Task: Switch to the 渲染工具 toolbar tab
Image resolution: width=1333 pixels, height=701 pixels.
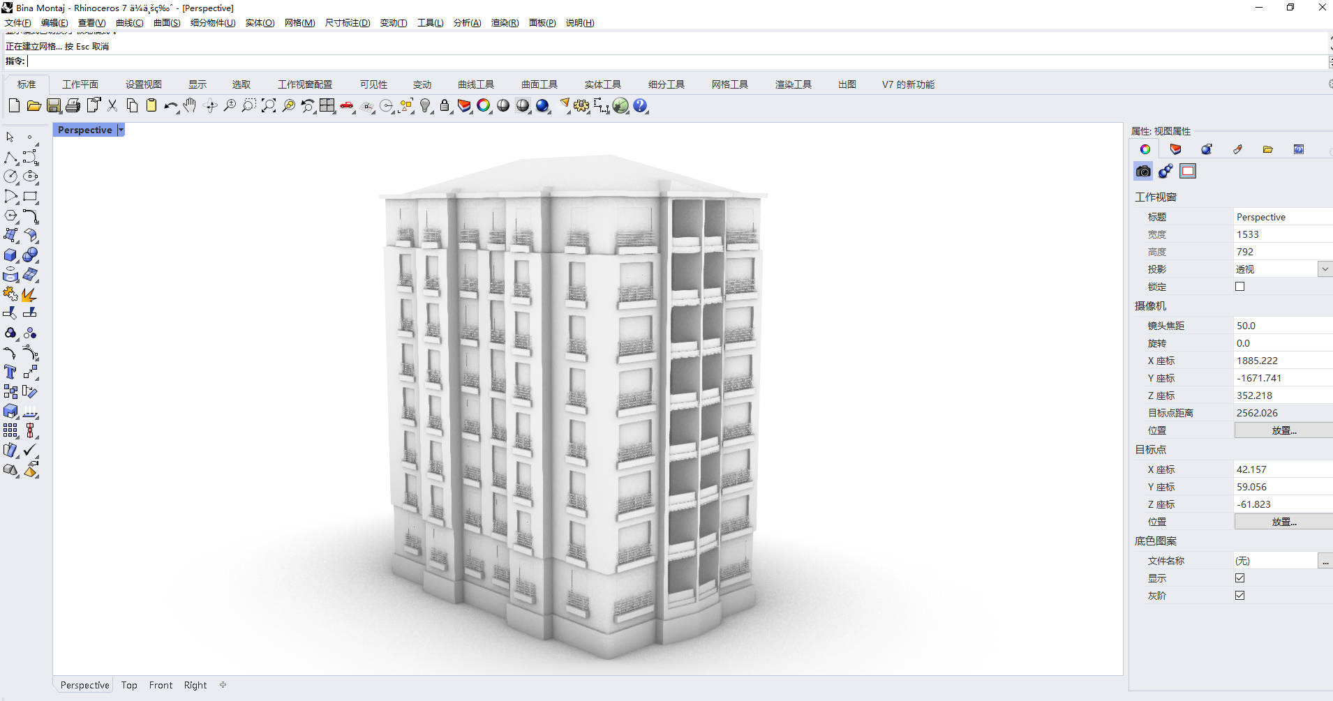Action: coord(794,84)
